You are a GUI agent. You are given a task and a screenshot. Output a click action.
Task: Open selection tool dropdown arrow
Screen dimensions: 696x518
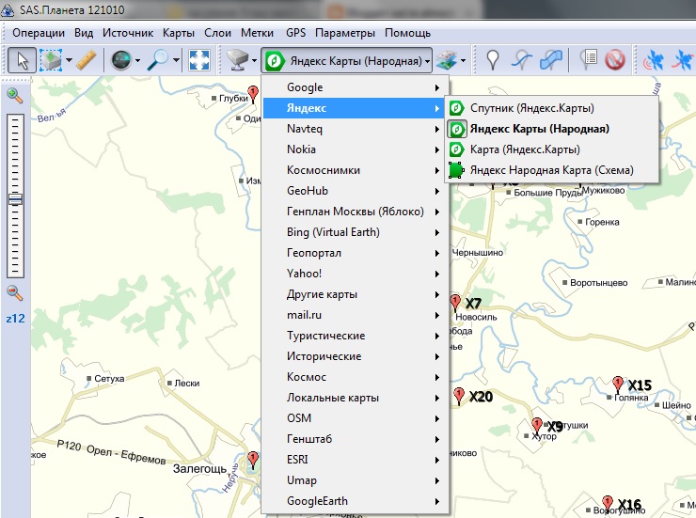click(x=69, y=60)
